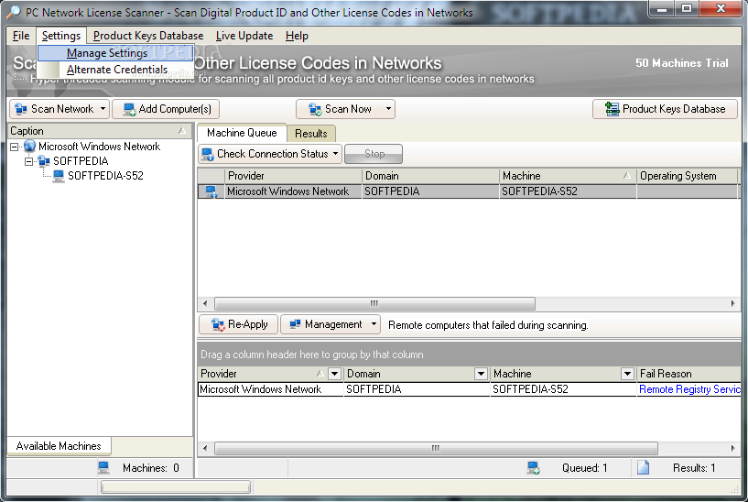Open Check Connection Status dropdown arrow
The width and height of the screenshot is (748, 502).
click(x=335, y=154)
